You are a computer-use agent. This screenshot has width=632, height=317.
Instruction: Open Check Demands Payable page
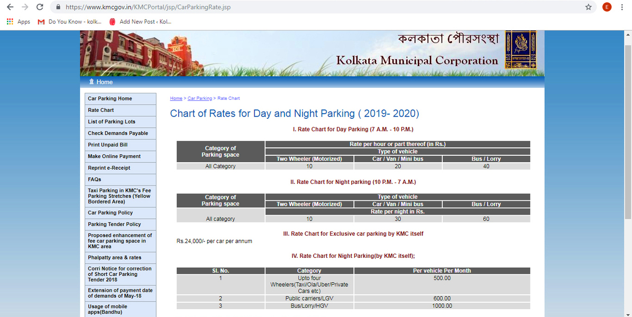click(x=118, y=133)
